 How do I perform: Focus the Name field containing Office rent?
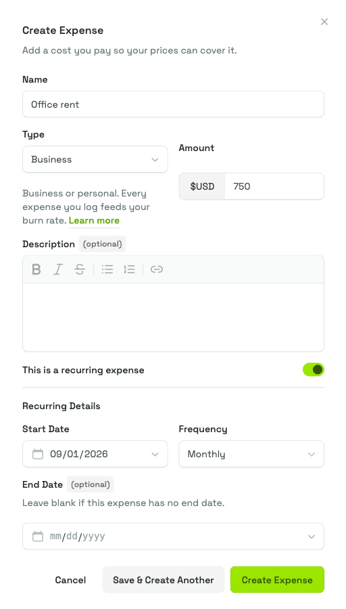pos(173,104)
